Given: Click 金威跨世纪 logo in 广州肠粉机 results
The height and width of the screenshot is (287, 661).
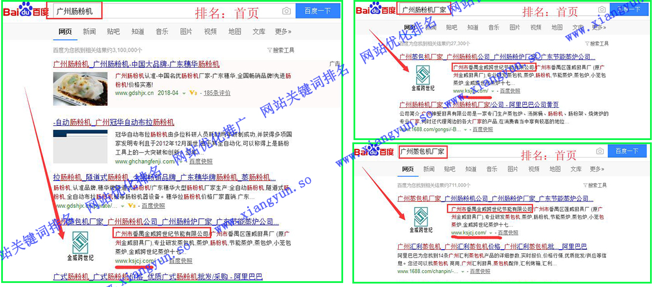Looking at the screenshot, I should [80, 246].
